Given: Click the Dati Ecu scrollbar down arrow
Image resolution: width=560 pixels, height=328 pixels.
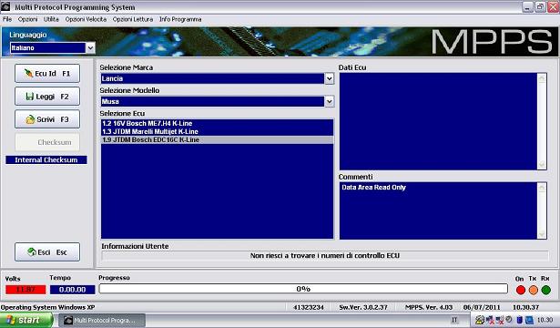Looking at the screenshot, I should click(x=542, y=165).
